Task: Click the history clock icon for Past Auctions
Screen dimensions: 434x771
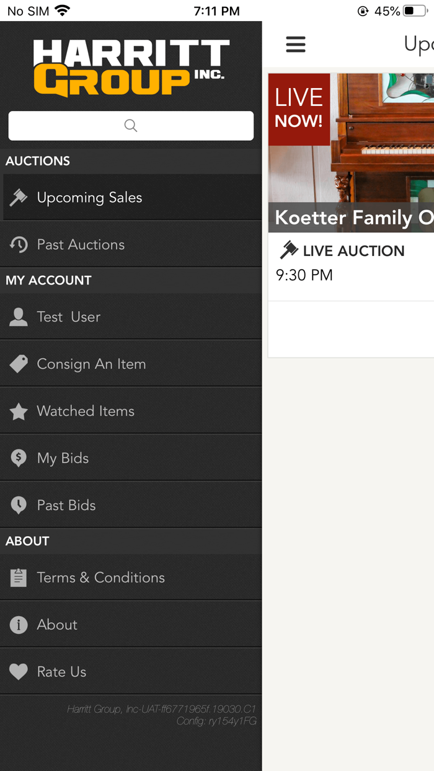Action: [x=19, y=245]
